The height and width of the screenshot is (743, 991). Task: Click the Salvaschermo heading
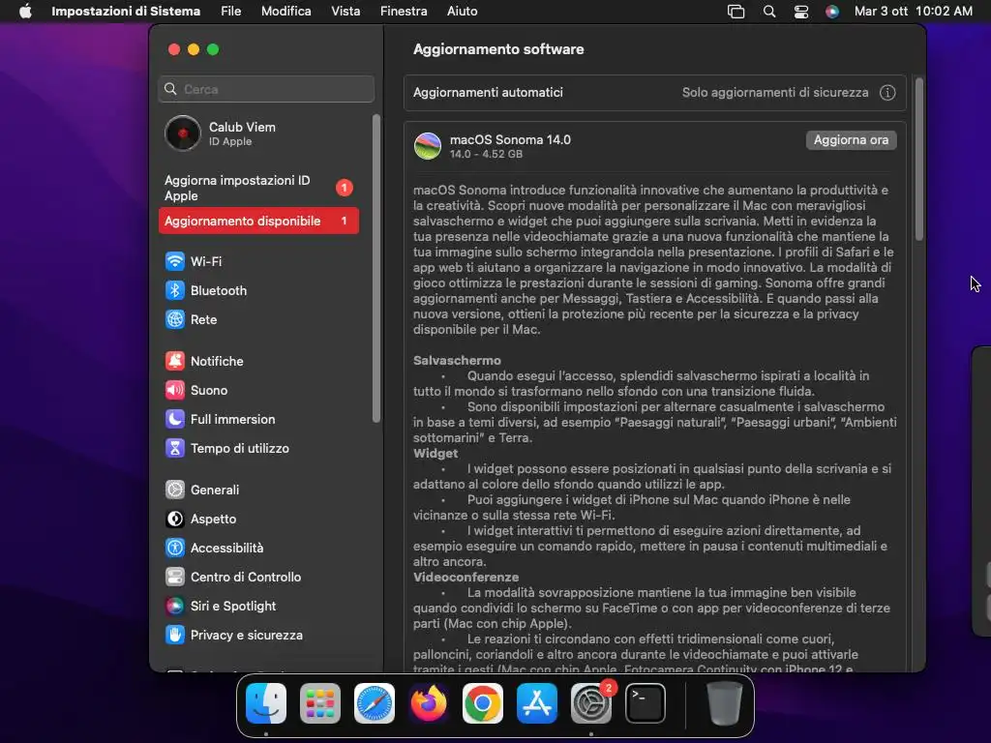[x=457, y=361]
